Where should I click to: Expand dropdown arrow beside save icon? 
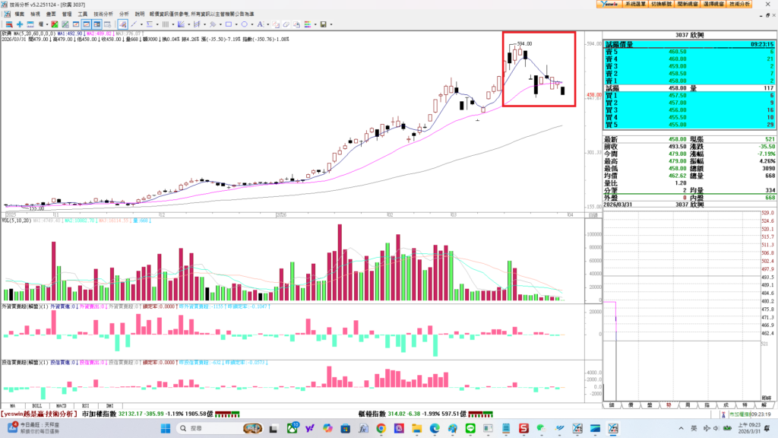click(331, 24)
